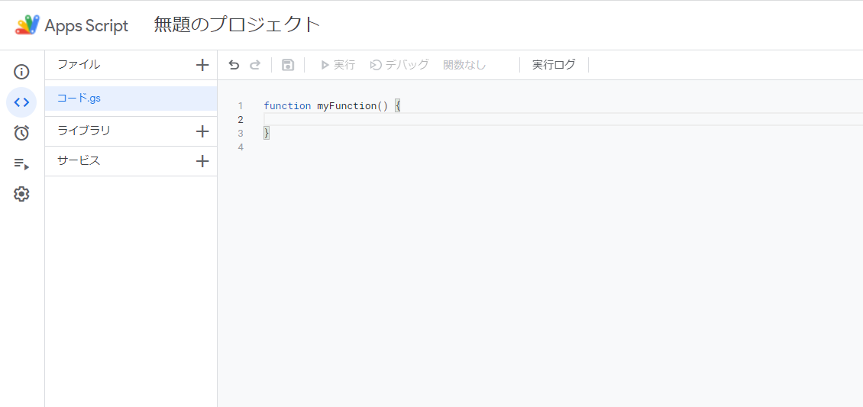This screenshot has width=863, height=407.
Task: Open the Executions list icon
Action: [x=21, y=163]
